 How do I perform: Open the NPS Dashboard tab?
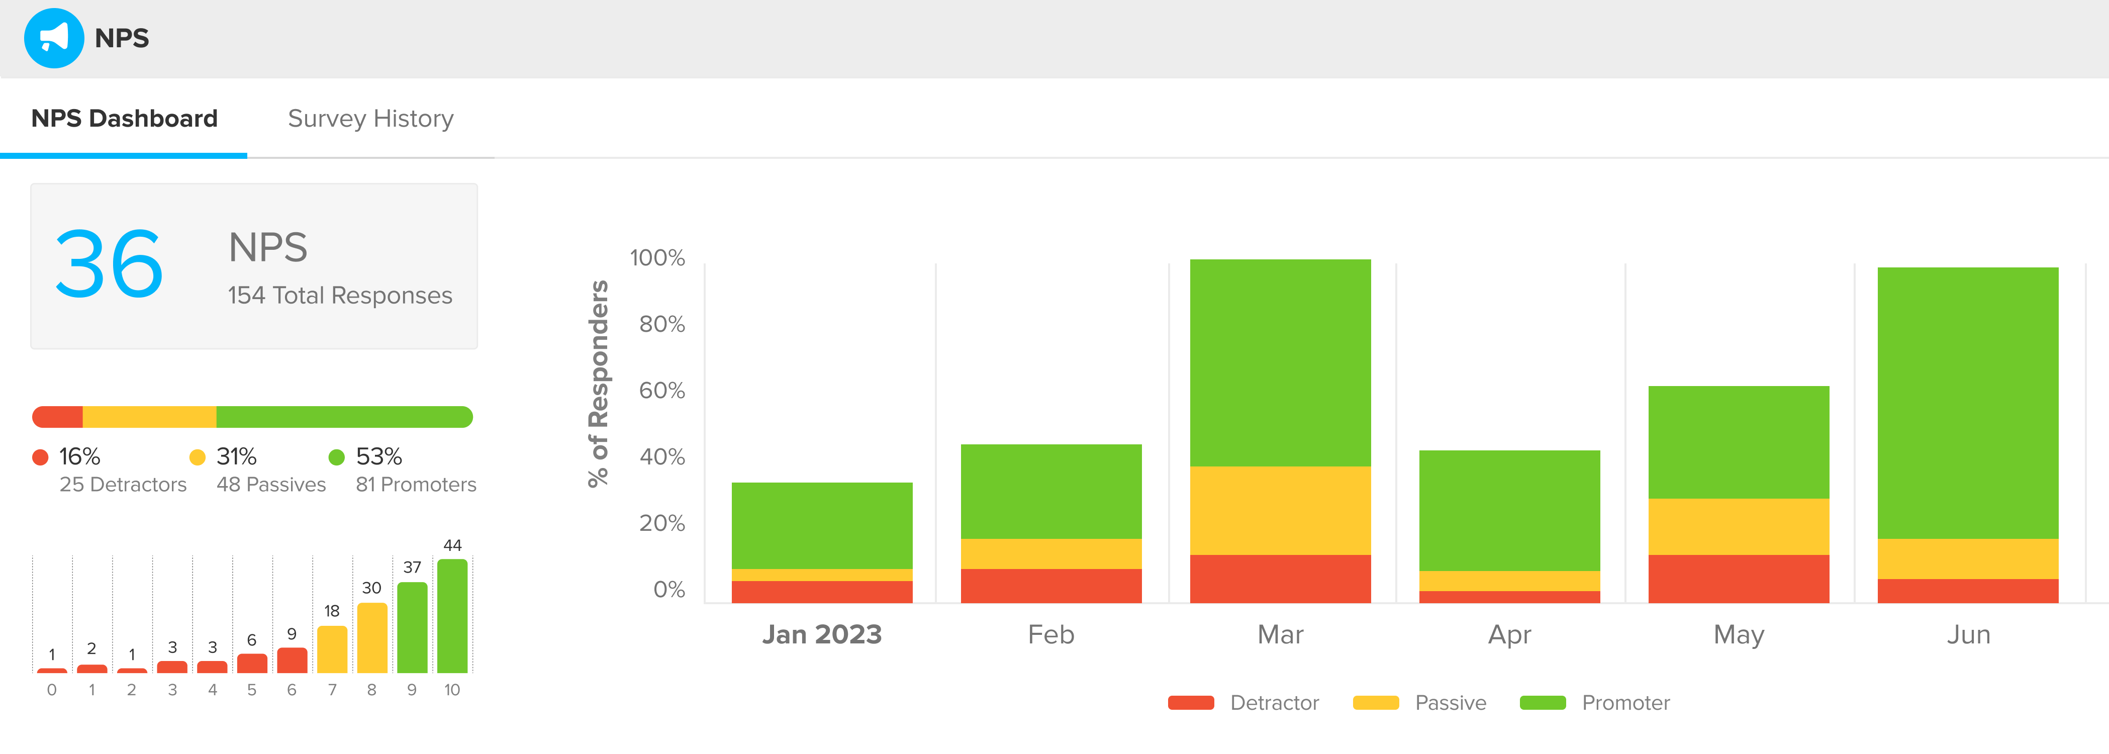125,119
